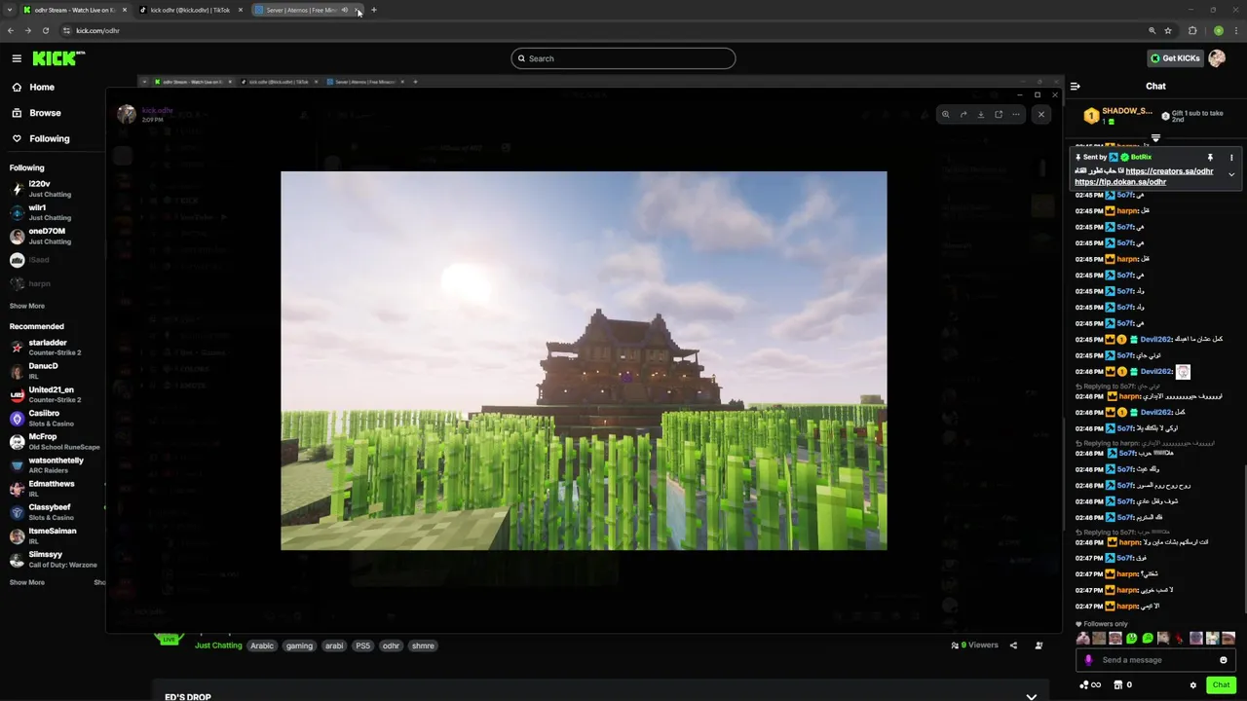Click the Kick search field
Screen dimensions: 1247x701
click(623, 58)
